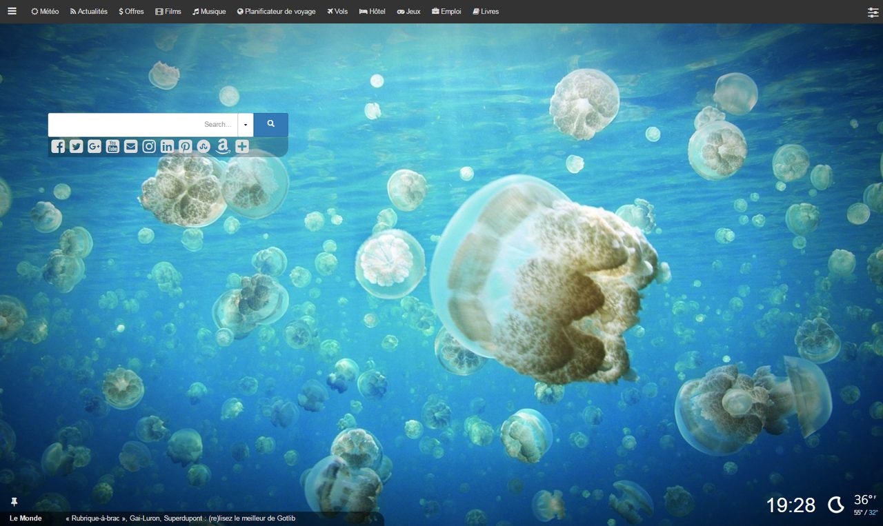Click inside the Search input field

click(x=138, y=125)
